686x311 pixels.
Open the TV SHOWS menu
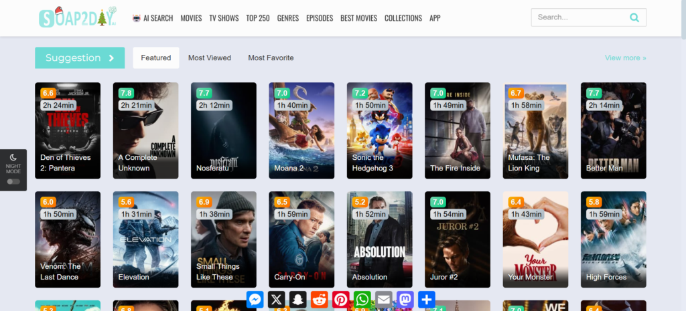(224, 18)
